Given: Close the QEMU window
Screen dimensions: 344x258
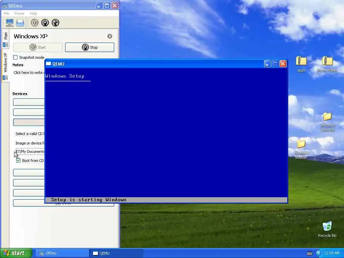Looking at the screenshot, I should click(x=283, y=63).
